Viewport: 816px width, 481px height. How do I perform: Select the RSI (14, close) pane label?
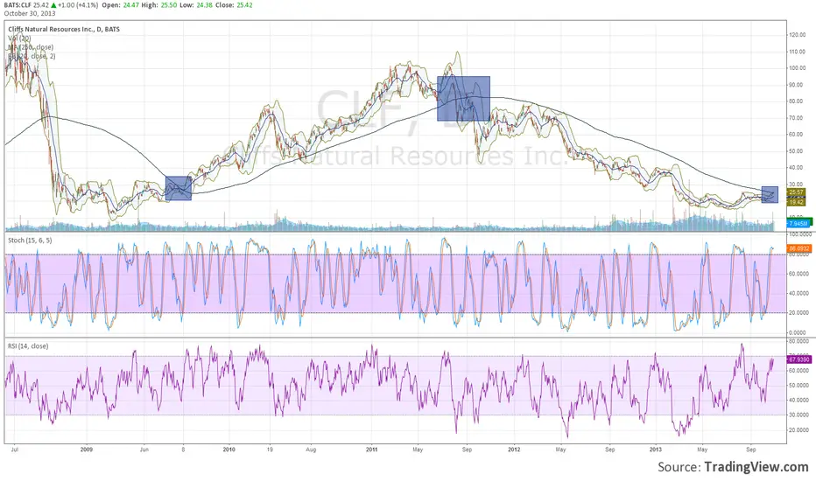tap(28, 345)
